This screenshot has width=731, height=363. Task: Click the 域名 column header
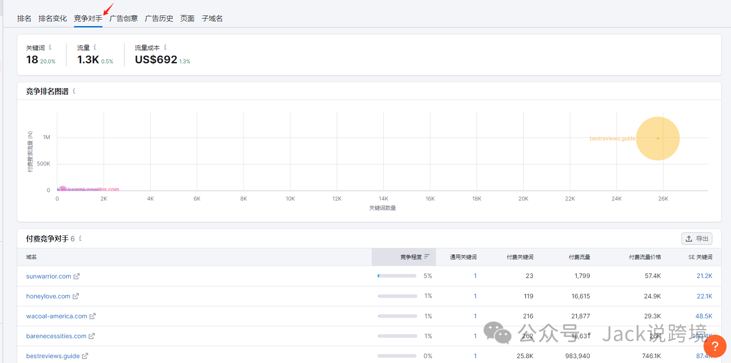pos(31,257)
